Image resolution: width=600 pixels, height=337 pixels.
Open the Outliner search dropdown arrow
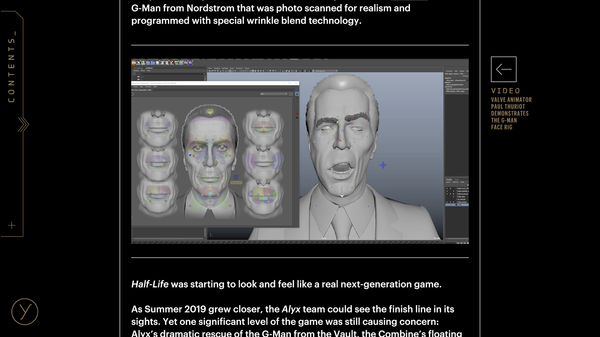point(204,74)
